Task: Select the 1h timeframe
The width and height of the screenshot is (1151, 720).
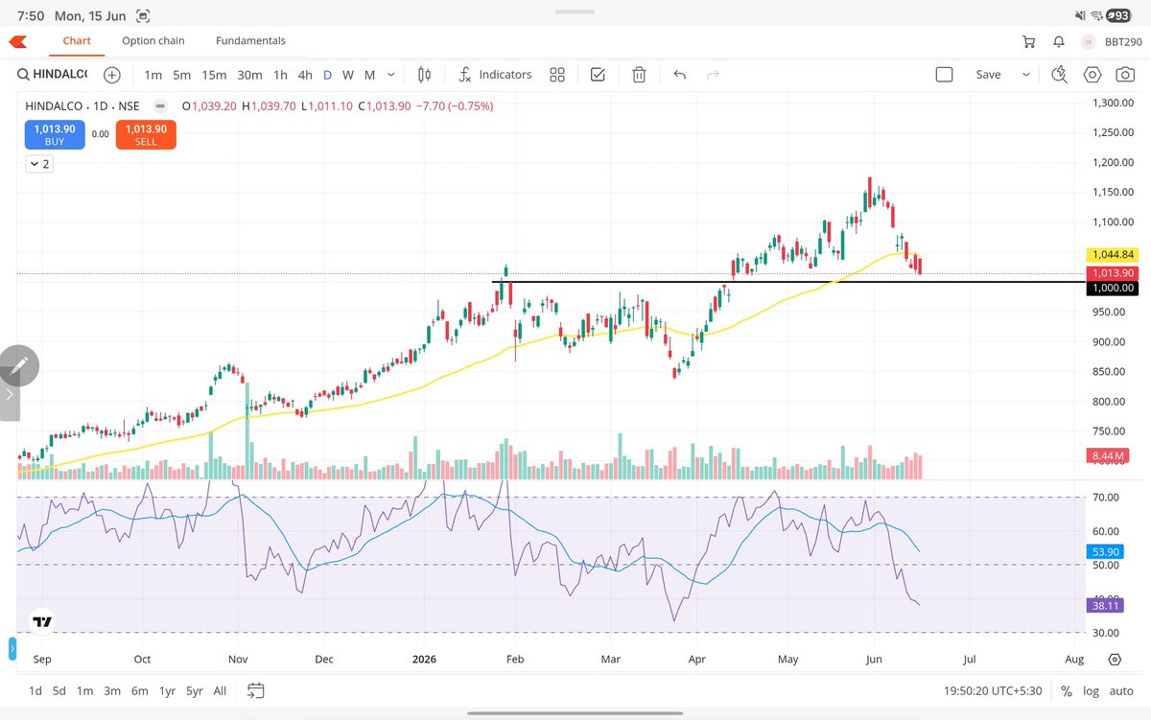Action: pos(280,75)
